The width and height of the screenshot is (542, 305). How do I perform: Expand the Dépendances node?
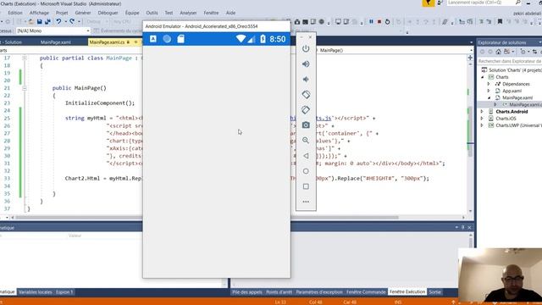pyautogui.click(x=489, y=84)
